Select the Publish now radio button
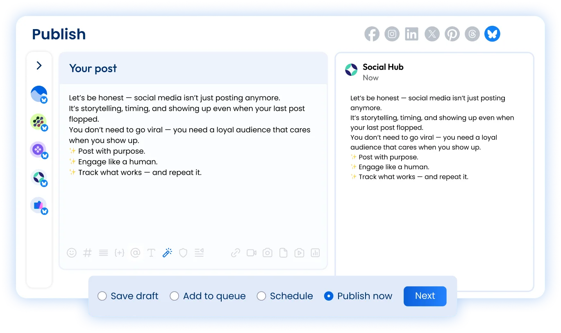The image size is (561, 333). click(329, 296)
